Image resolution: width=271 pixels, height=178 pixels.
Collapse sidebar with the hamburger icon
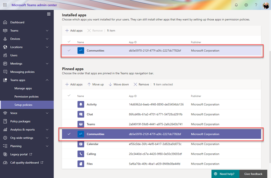click(49, 14)
